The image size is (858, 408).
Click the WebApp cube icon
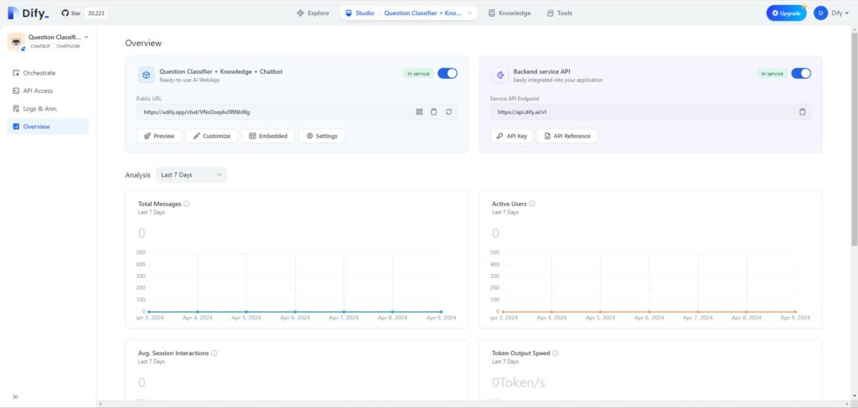(146, 75)
